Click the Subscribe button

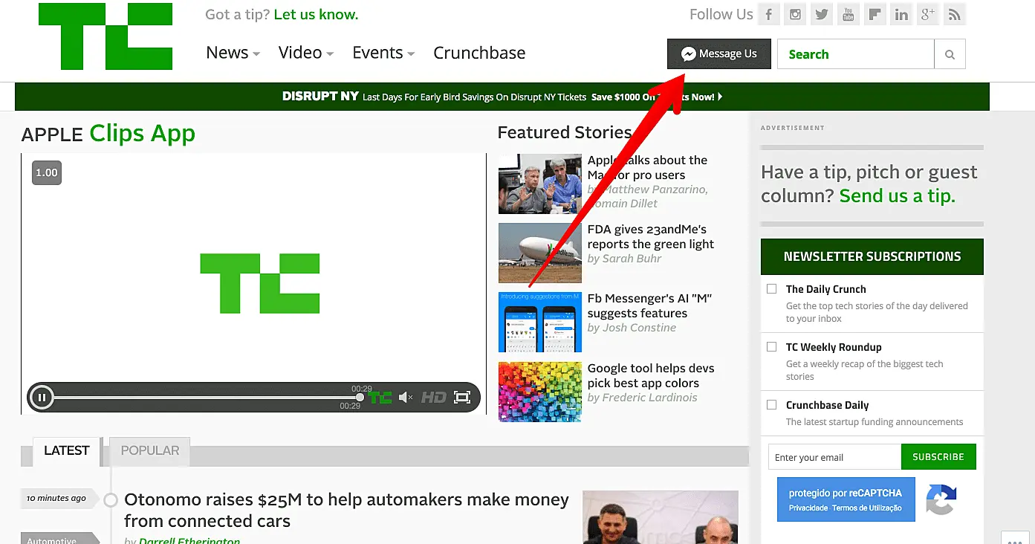[938, 456]
